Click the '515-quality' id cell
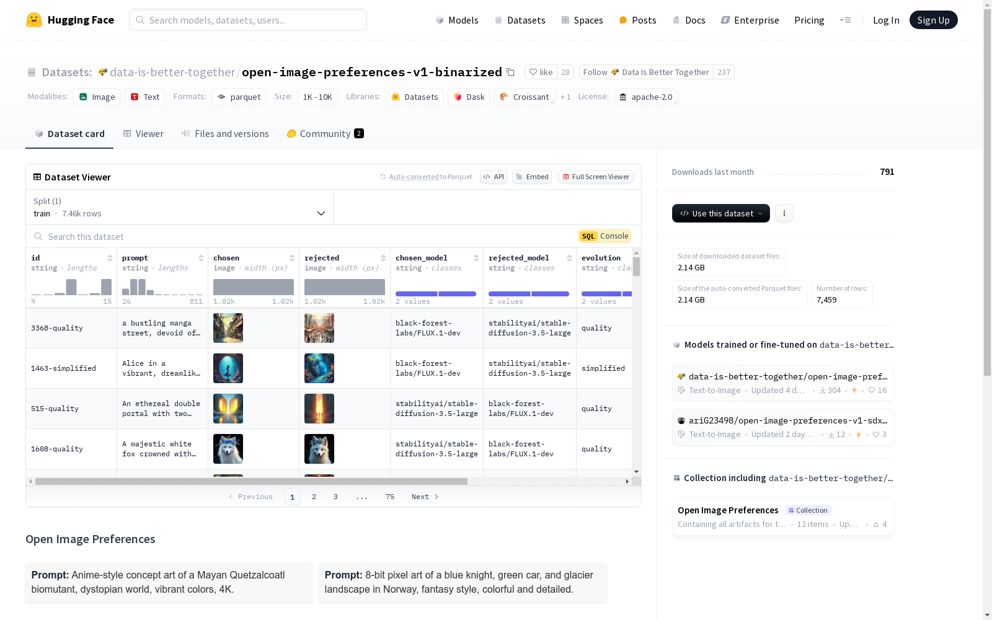Viewport: 992px width, 620px height. [71, 409]
